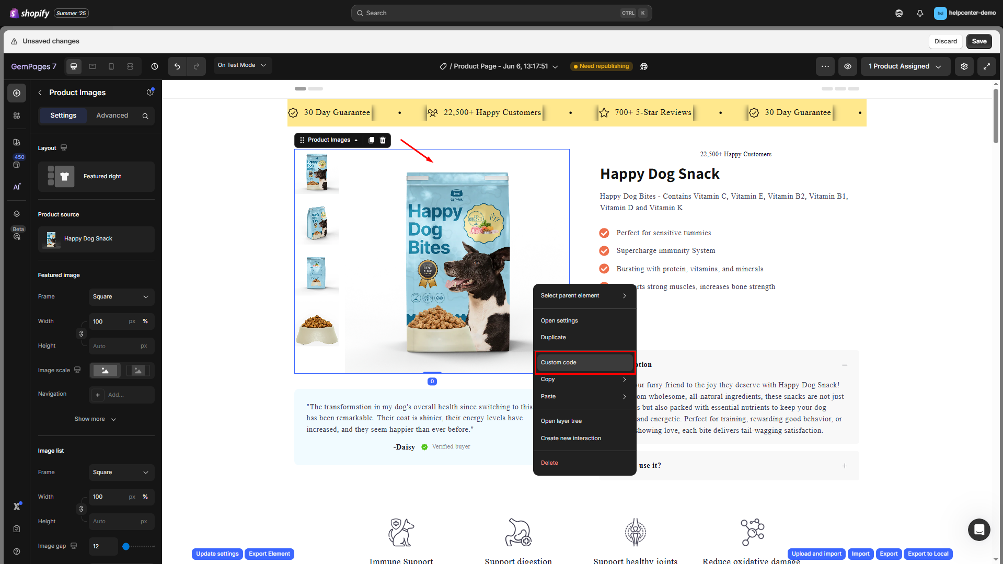
Task: Switch to the Advanced tab
Action: pyautogui.click(x=112, y=116)
